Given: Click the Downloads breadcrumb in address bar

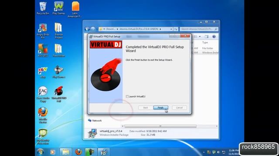Looking at the screenshot, I should pos(110,29).
